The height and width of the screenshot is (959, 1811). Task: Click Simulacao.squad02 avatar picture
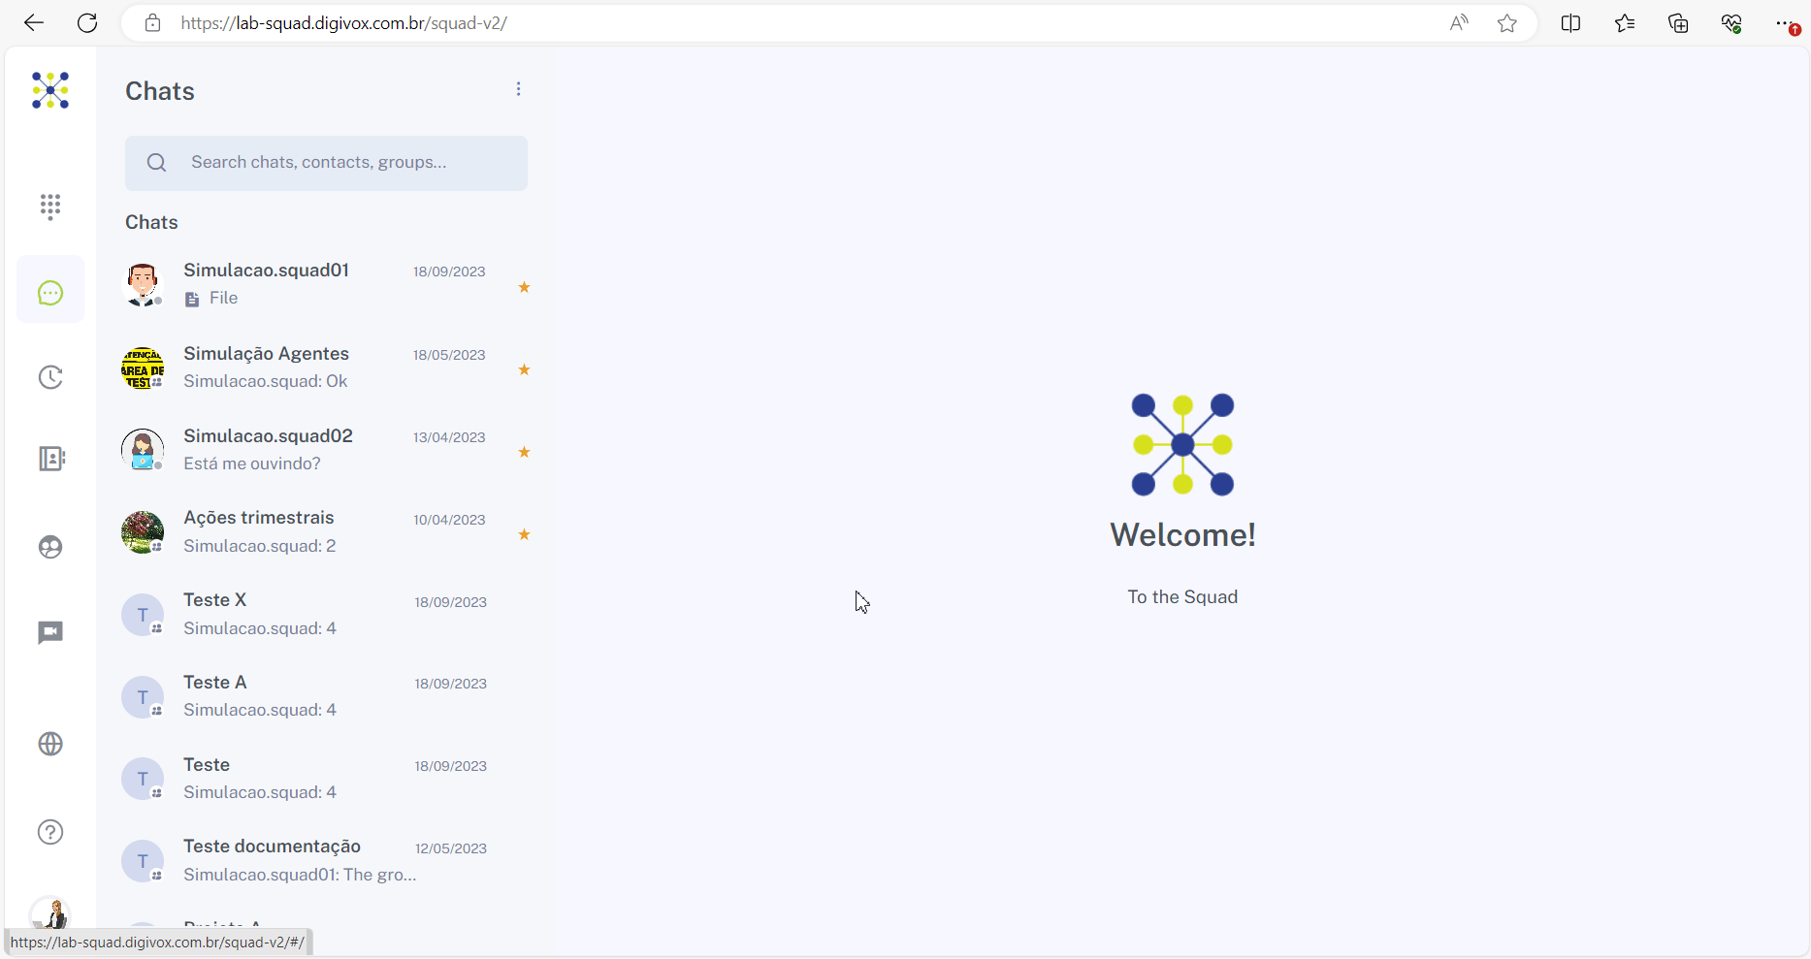pos(143,450)
